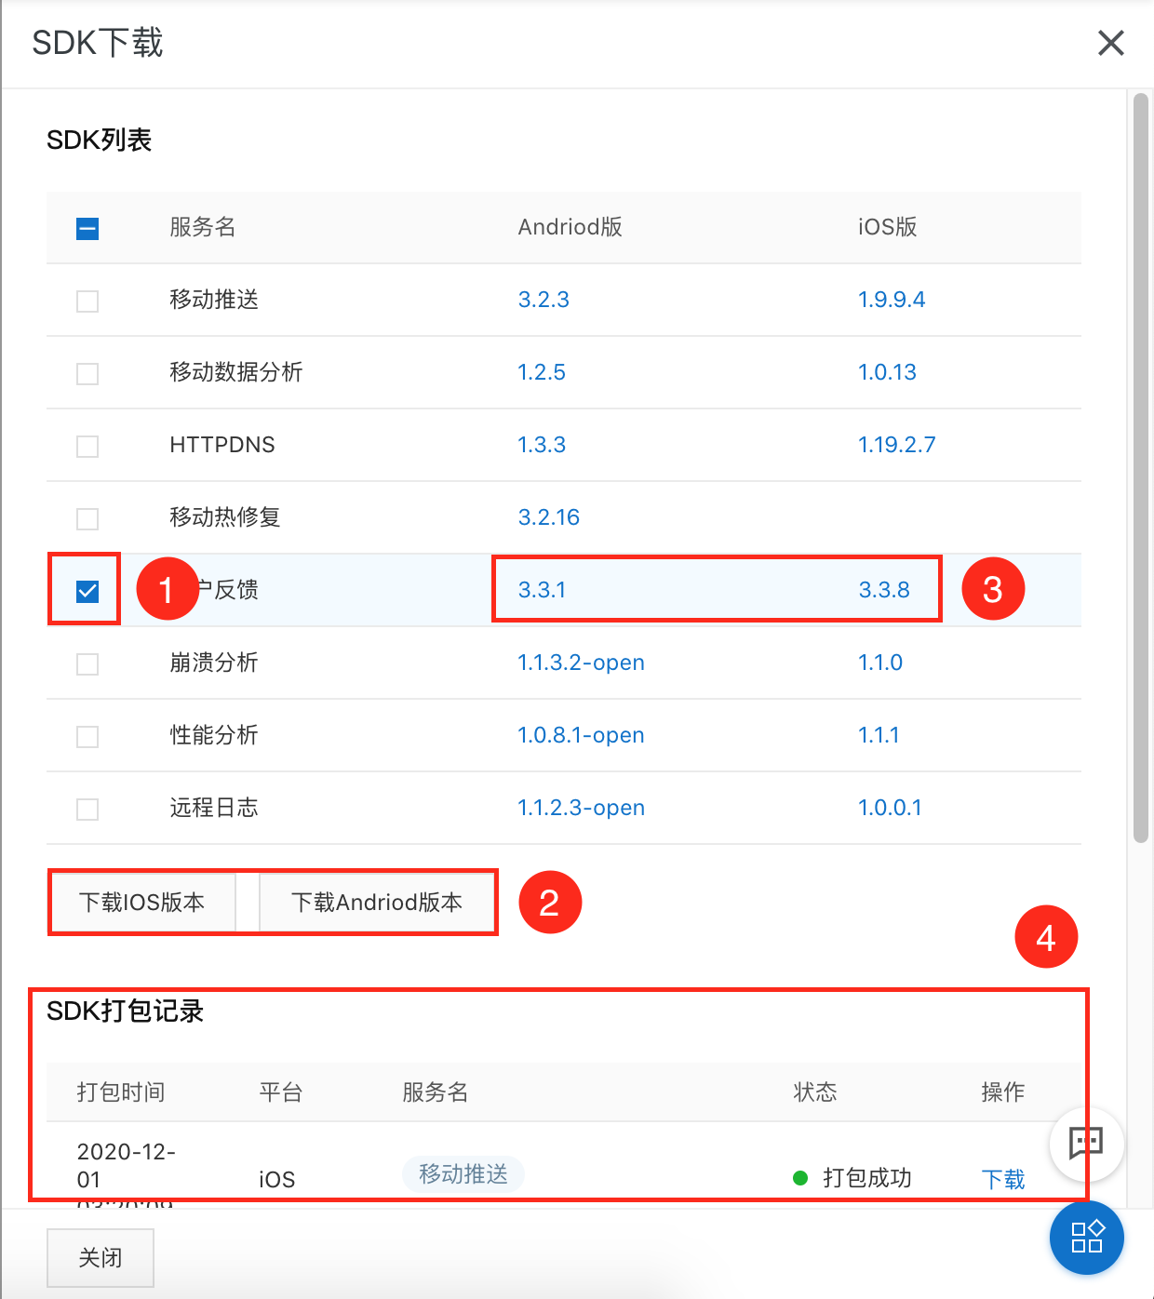Open the chat feedback bubble icon
This screenshot has width=1154, height=1299.
(x=1086, y=1144)
